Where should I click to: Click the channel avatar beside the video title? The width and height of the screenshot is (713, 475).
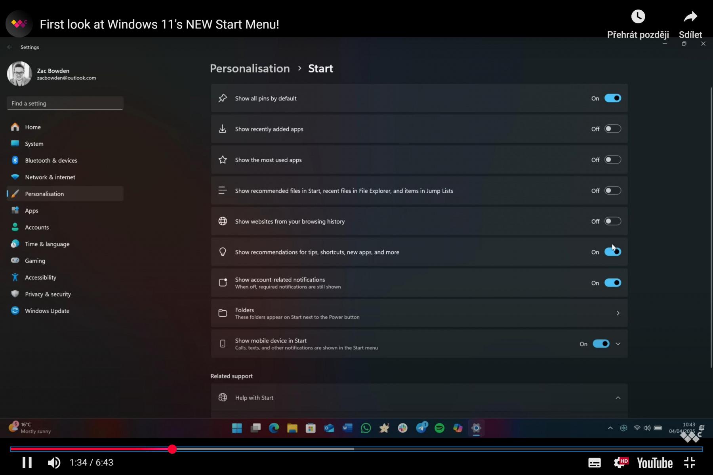(19, 24)
